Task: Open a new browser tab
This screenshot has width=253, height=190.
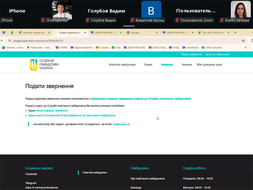Action: 235,32
